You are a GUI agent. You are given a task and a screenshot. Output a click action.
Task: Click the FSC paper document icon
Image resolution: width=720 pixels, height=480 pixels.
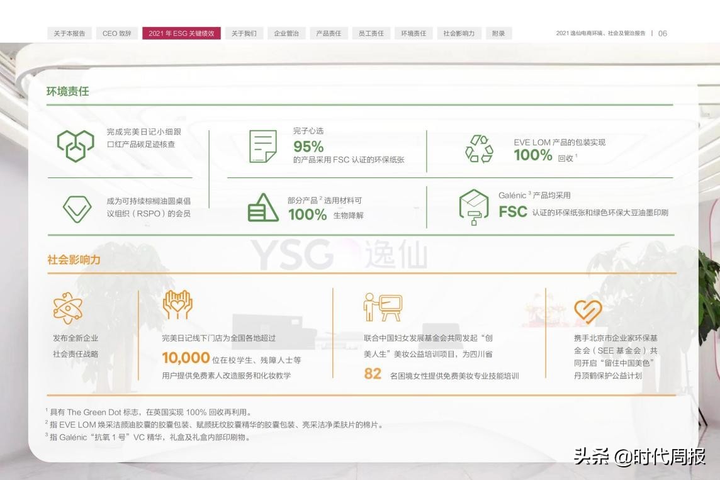click(x=262, y=147)
